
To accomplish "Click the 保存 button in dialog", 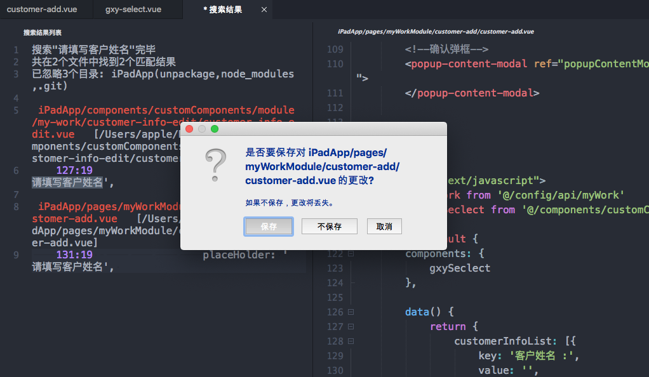I will (269, 227).
